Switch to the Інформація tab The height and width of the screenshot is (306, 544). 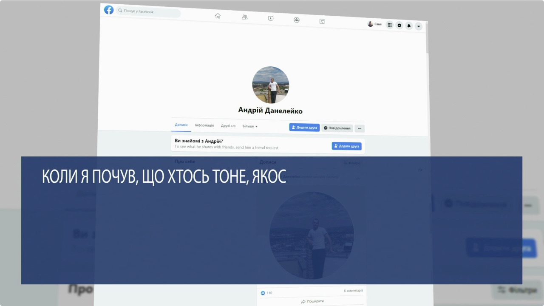point(204,125)
